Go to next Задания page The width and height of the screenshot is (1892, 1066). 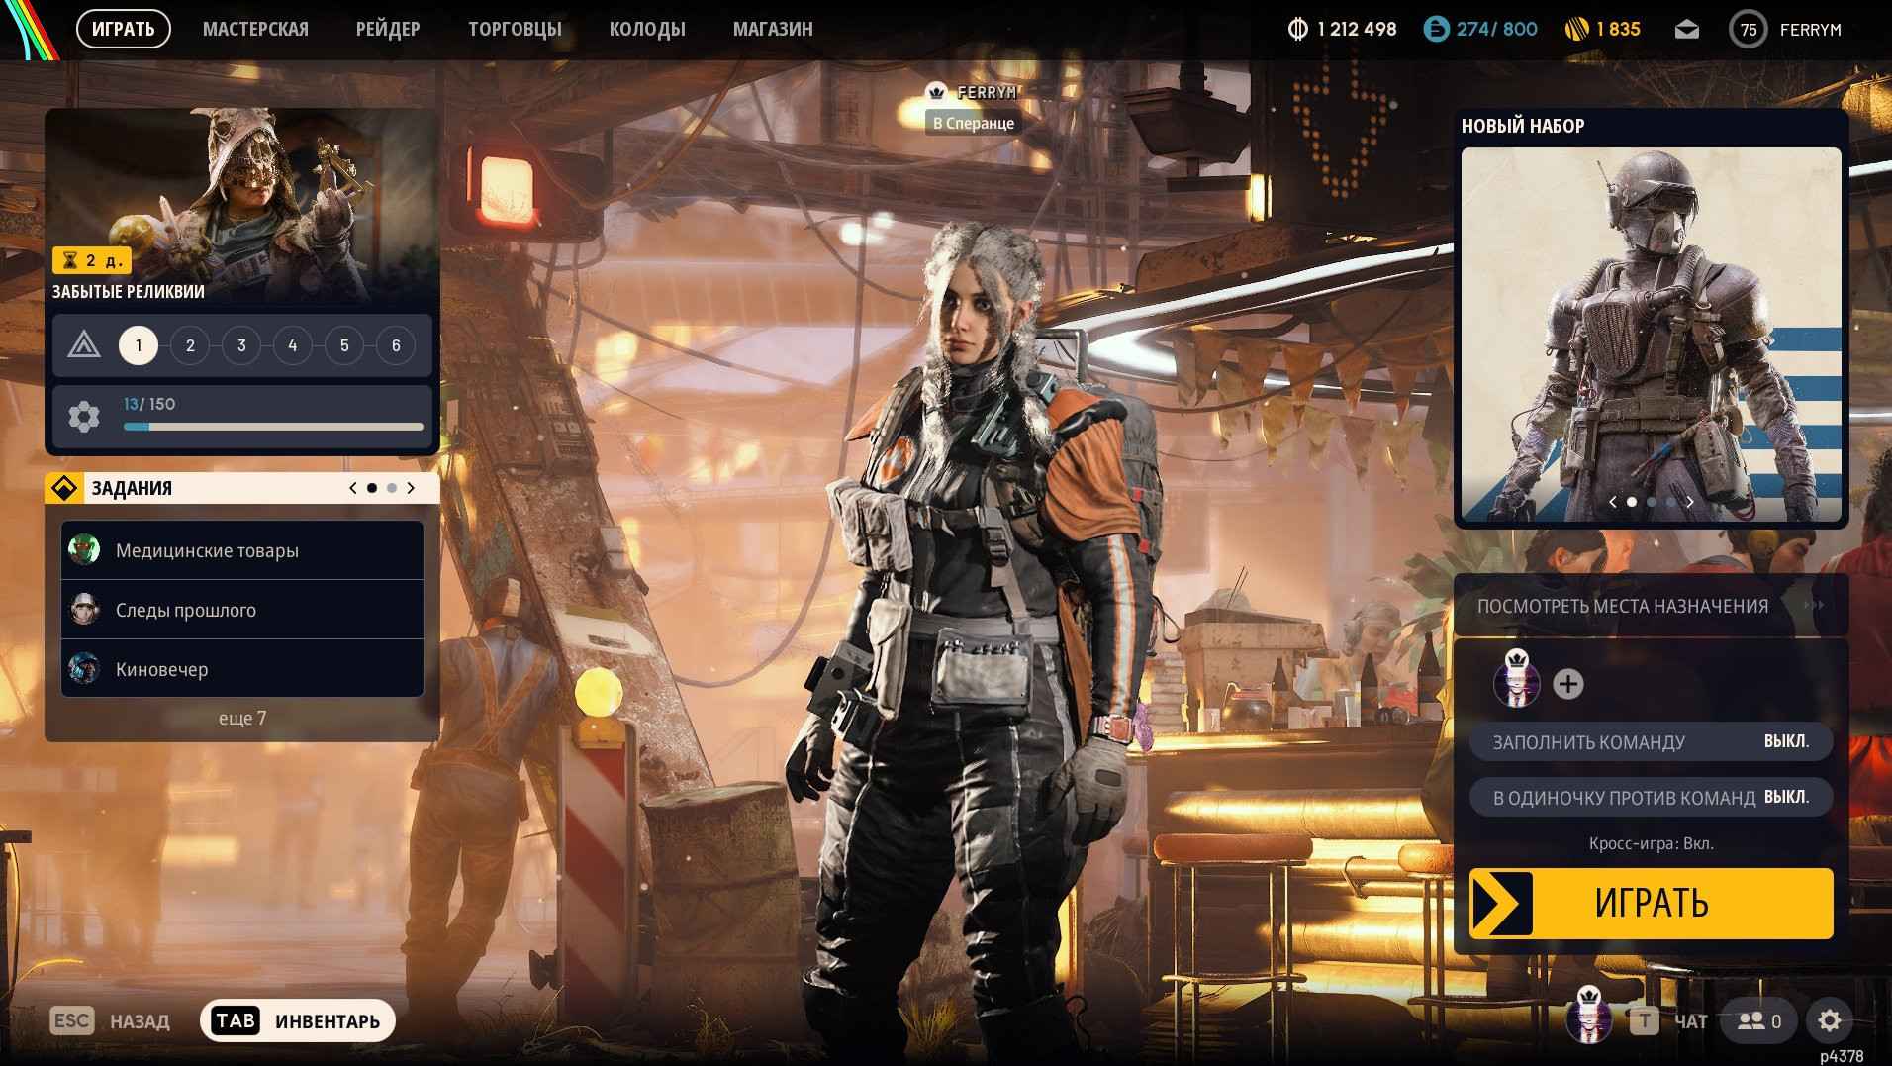pos(411,488)
